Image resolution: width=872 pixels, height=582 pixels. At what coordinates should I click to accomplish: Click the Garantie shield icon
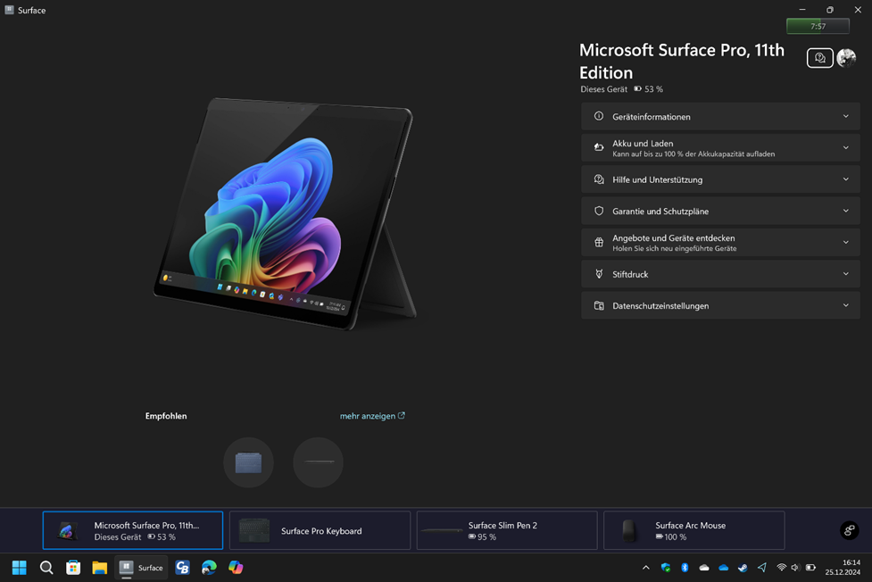point(599,211)
